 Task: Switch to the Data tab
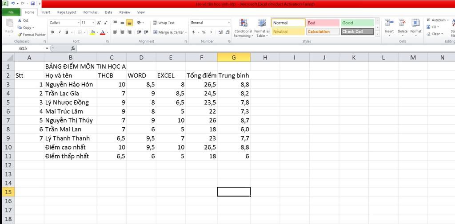108,12
